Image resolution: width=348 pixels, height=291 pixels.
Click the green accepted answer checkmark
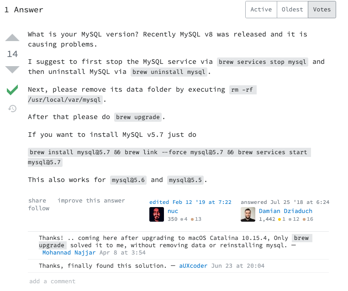12,90
